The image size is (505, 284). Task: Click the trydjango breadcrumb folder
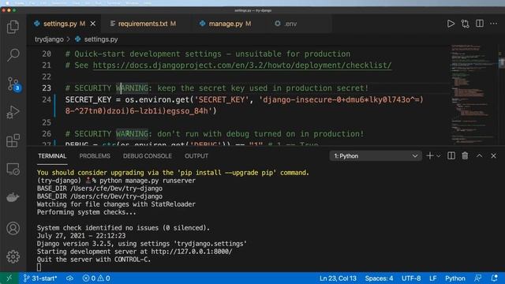pyautogui.click(x=49, y=39)
